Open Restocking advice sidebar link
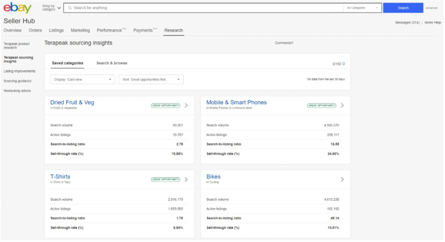Image resolution: width=445 pixels, height=242 pixels. point(17,91)
